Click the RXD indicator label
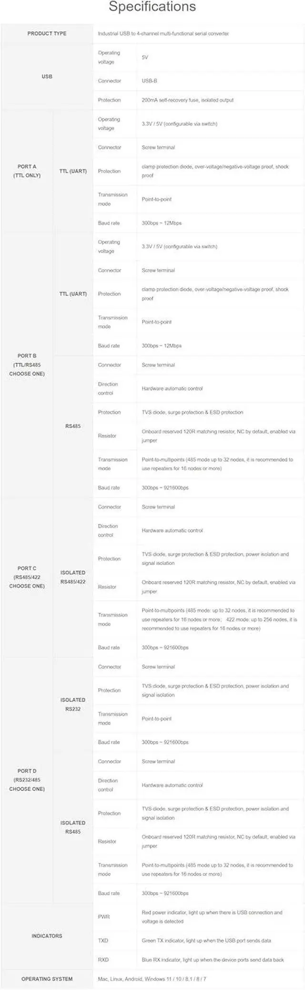The height and width of the screenshot is (990, 305). click(103, 959)
